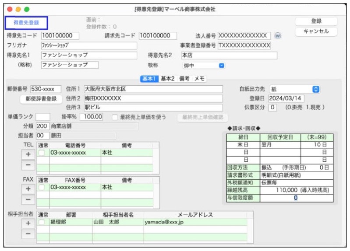
Task: Open the 備考 tab
Action: 184,79
